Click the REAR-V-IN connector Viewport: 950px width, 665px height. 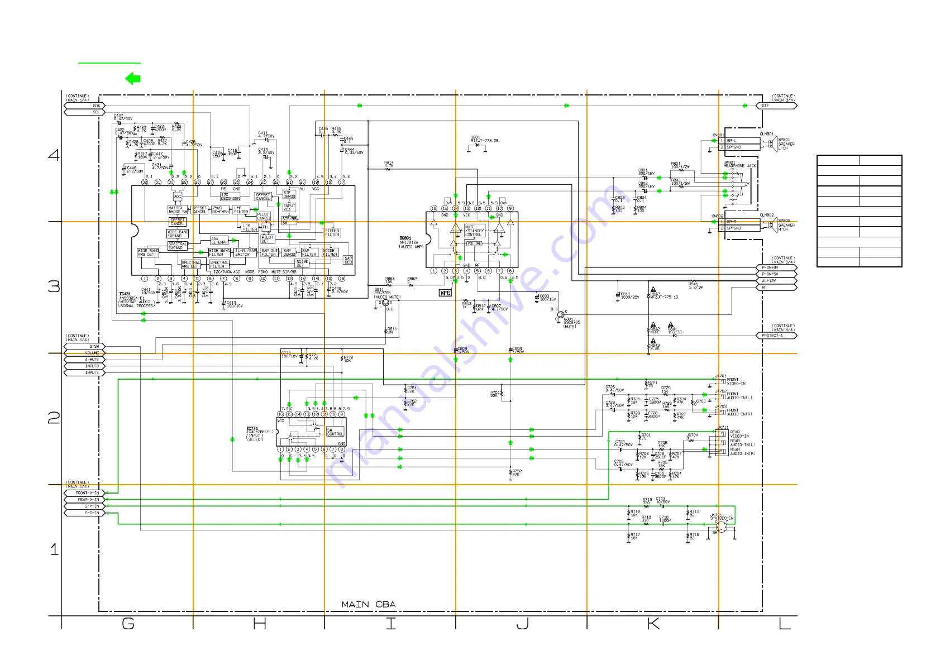(85, 500)
